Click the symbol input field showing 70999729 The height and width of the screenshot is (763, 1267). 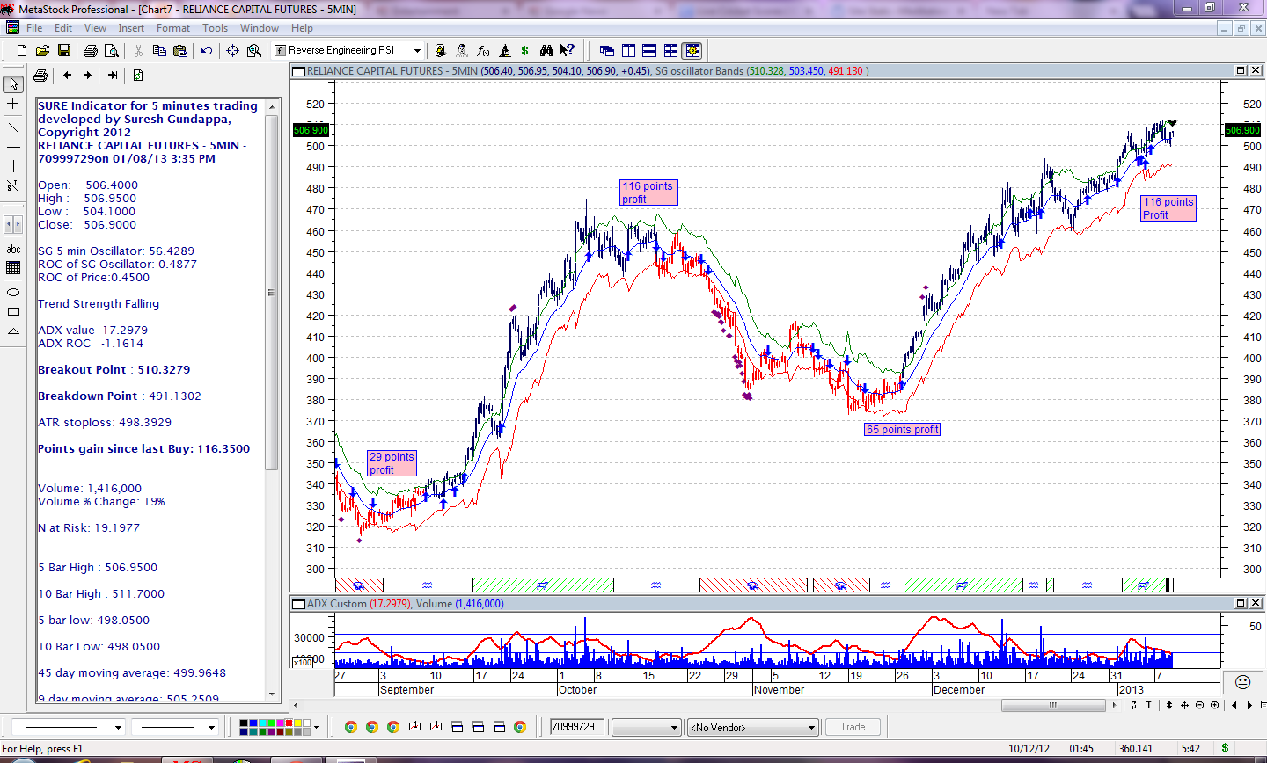576,727
